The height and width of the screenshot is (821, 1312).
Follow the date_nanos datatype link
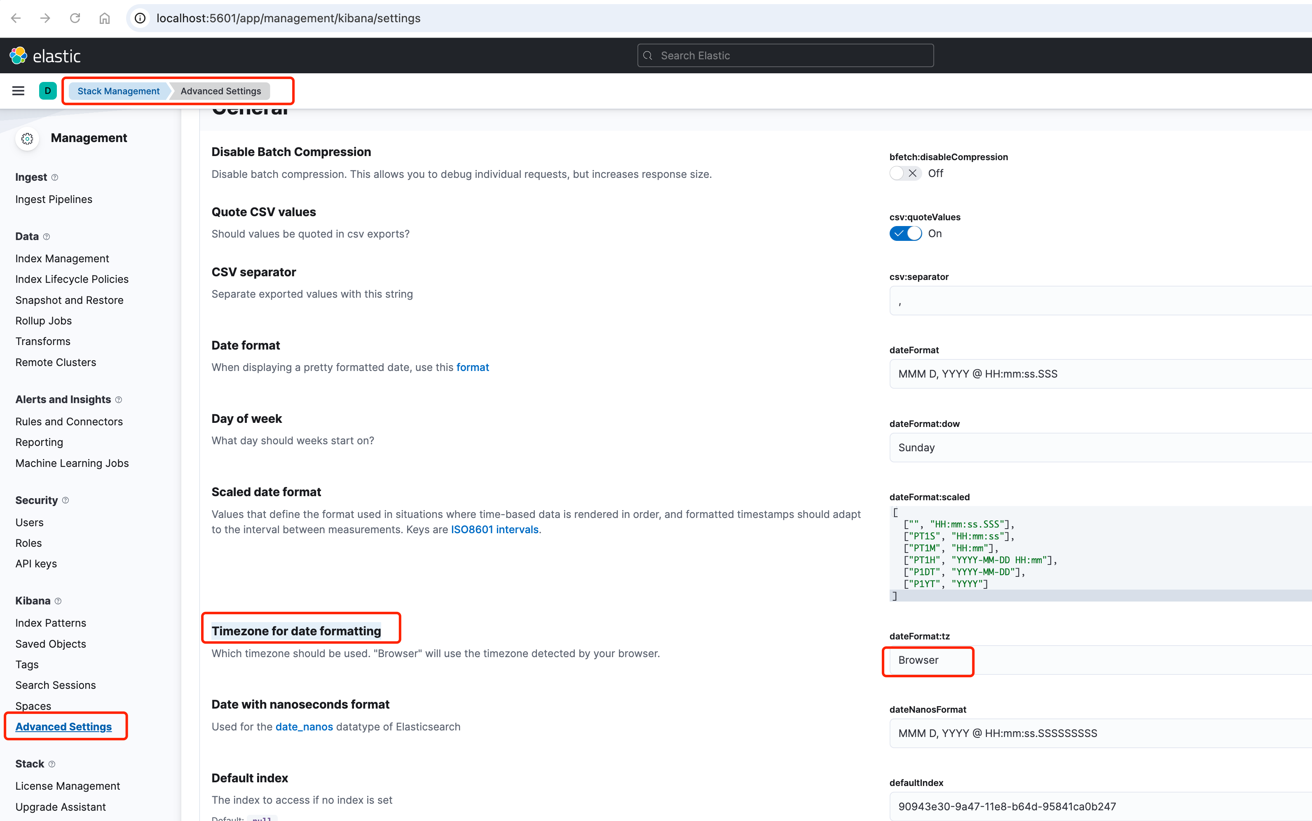(304, 727)
